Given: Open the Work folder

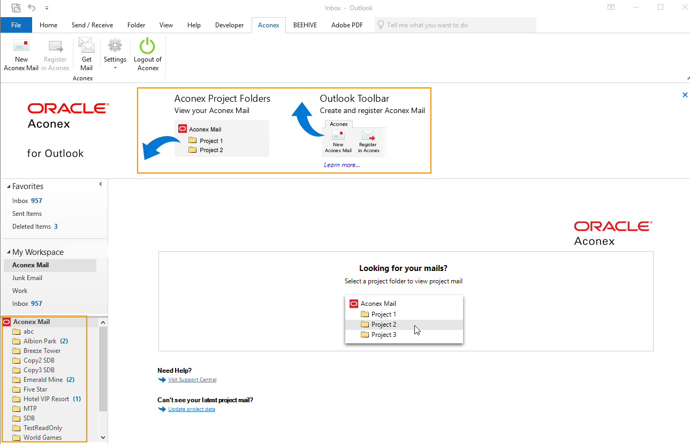Looking at the screenshot, I should [x=20, y=291].
